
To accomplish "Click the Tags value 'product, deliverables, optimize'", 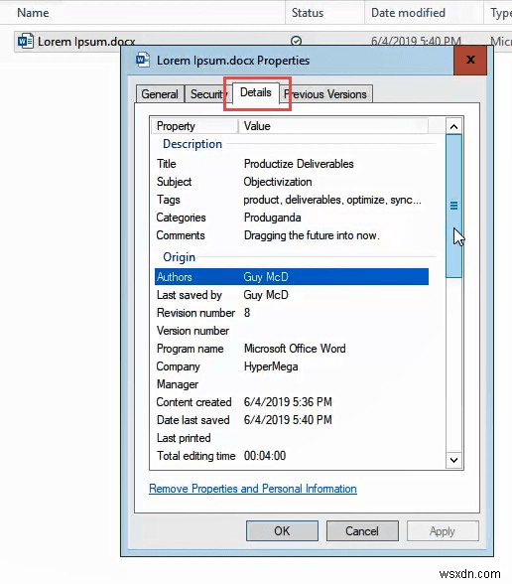I will [x=332, y=200].
